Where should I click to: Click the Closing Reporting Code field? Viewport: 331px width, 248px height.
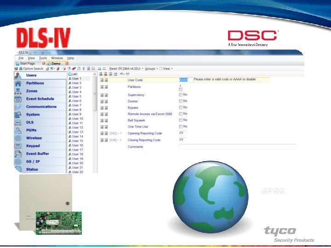click(183, 140)
